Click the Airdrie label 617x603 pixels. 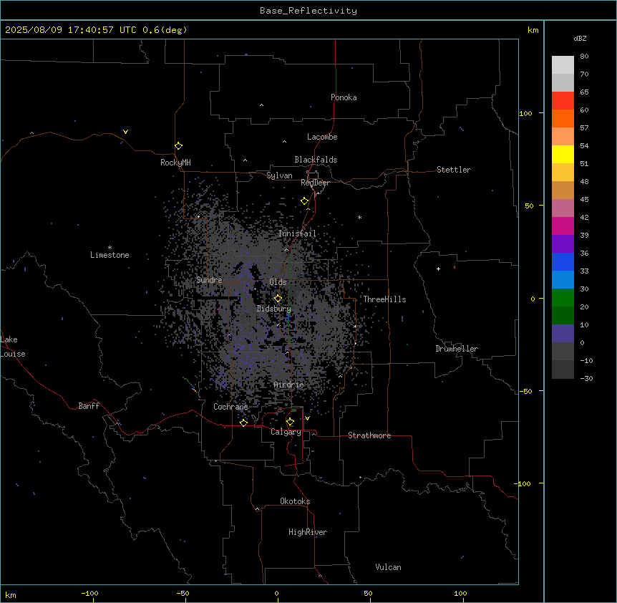pos(289,385)
